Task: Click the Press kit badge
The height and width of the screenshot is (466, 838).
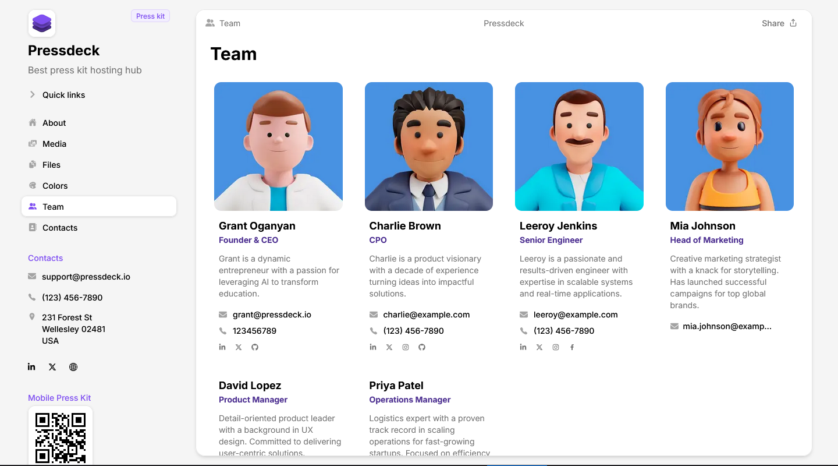Action: [150, 16]
